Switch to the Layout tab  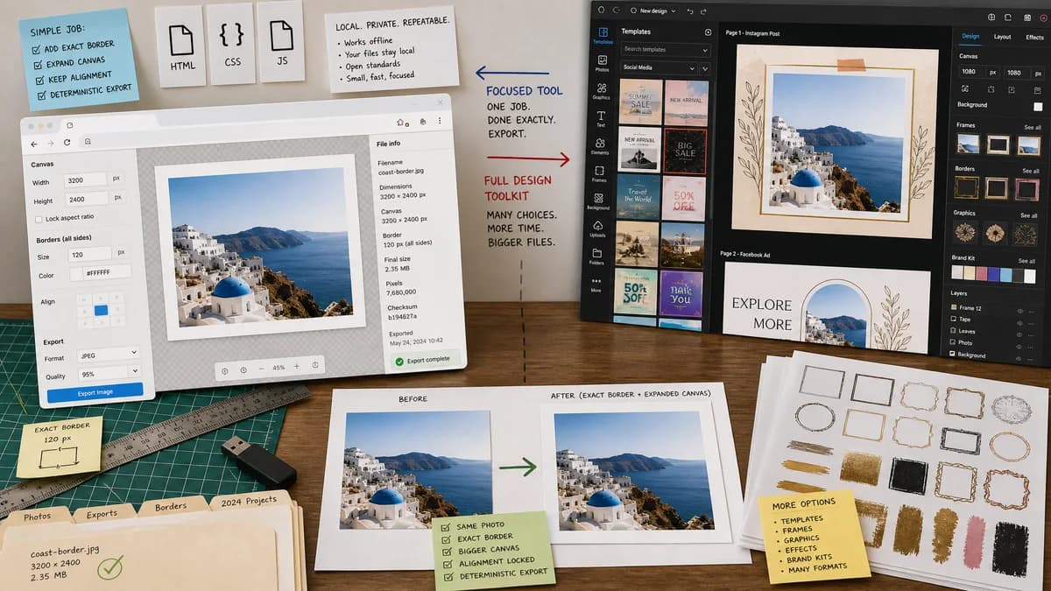tap(1002, 38)
